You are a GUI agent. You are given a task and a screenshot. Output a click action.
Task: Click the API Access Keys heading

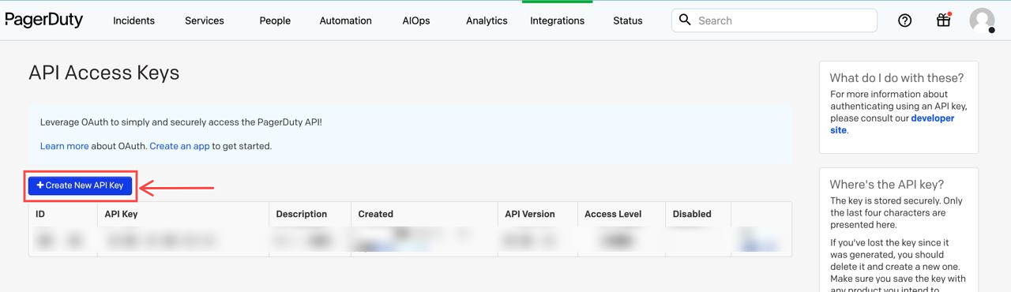pos(104,73)
